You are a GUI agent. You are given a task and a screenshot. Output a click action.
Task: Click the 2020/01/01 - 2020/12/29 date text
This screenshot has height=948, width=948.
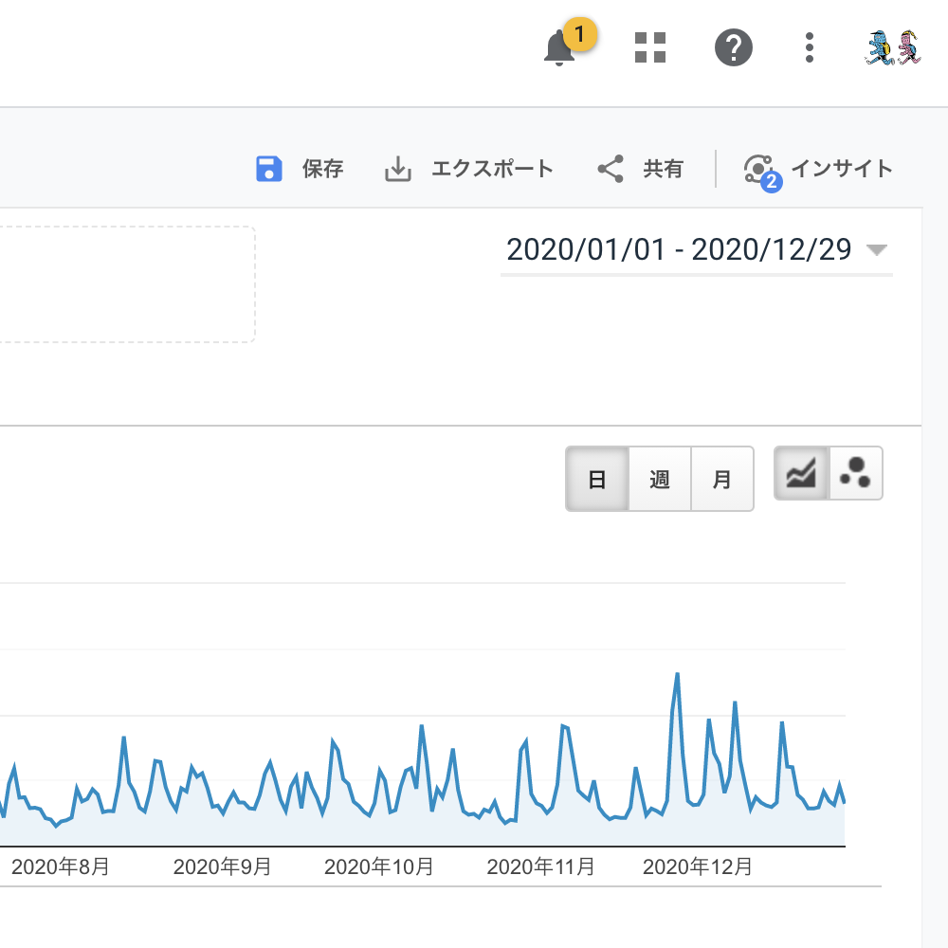pyautogui.click(x=679, y=250)
